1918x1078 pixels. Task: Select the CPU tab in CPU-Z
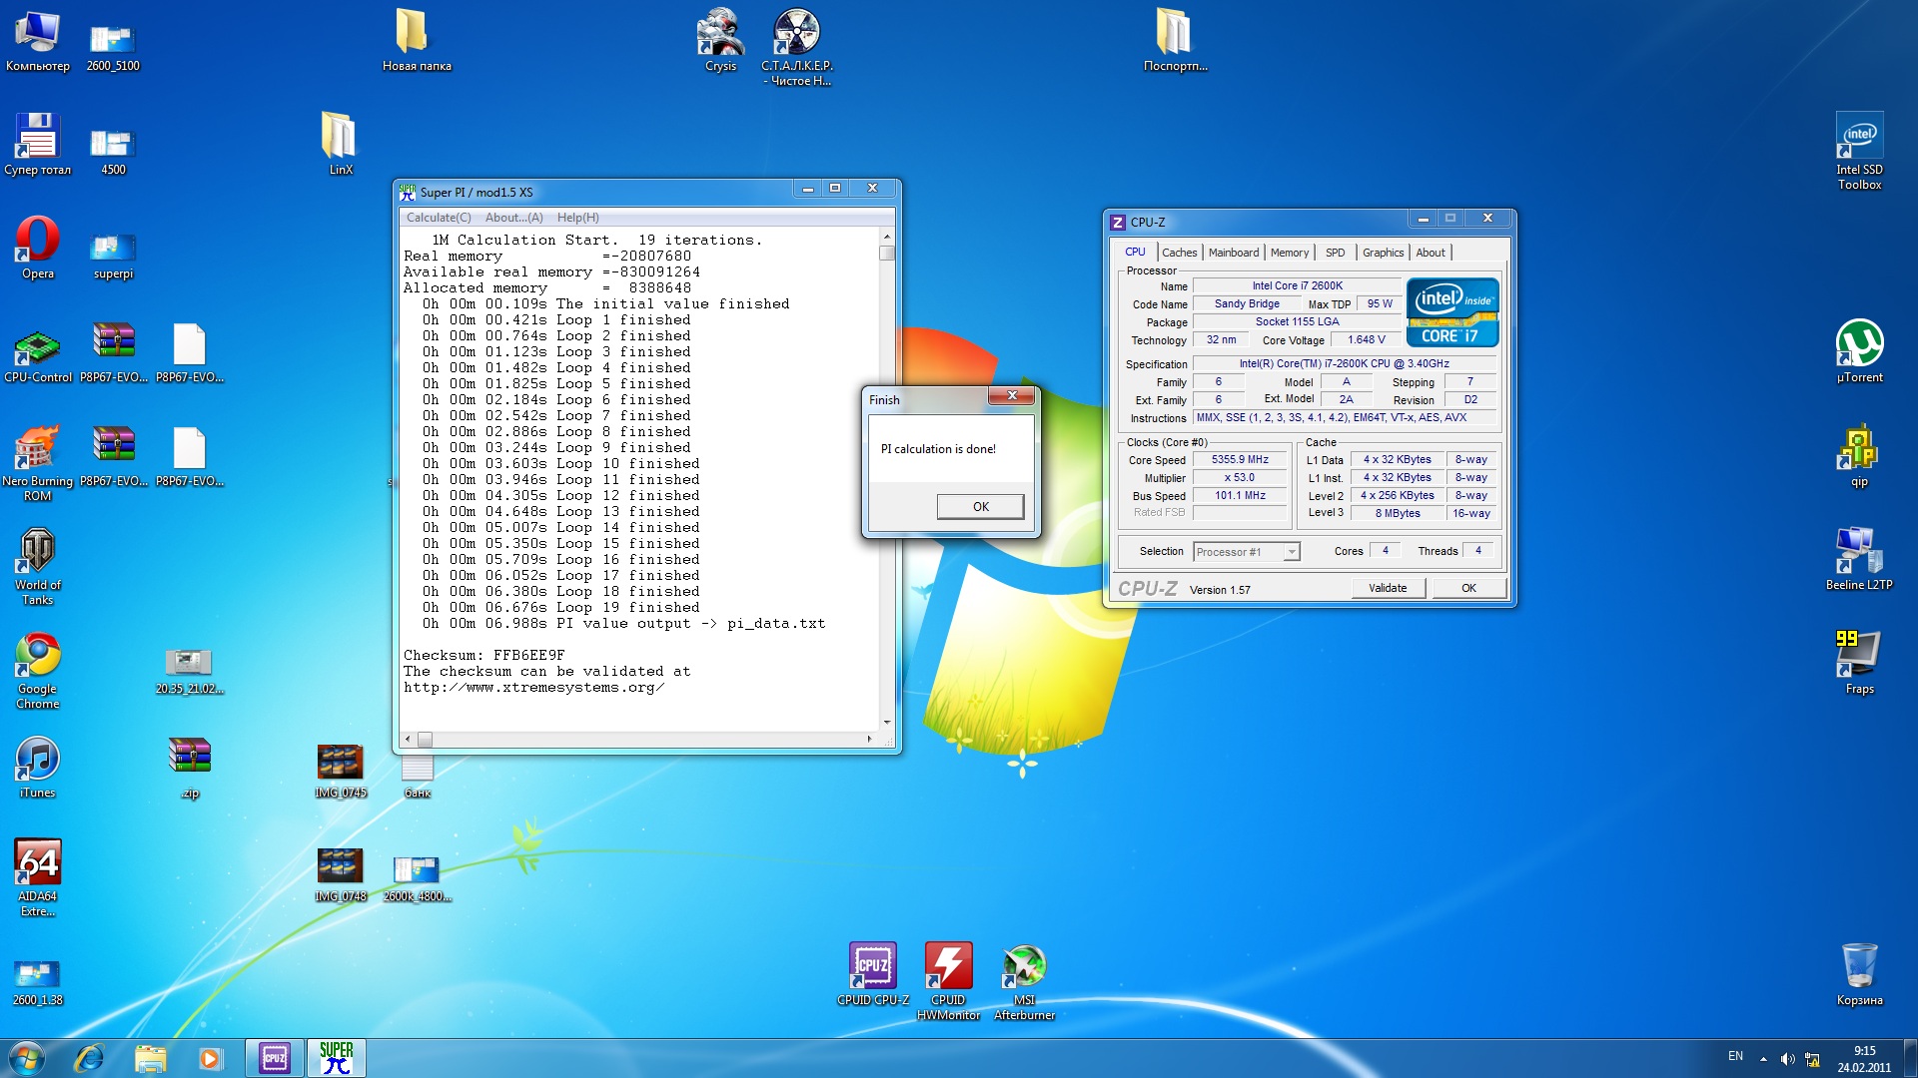(x=1135, y=252)
